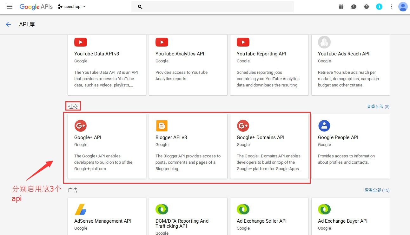The height and width of the screenshot is (235, 410).
Task: Click the Google People API icon
Action: click(324, 126)
